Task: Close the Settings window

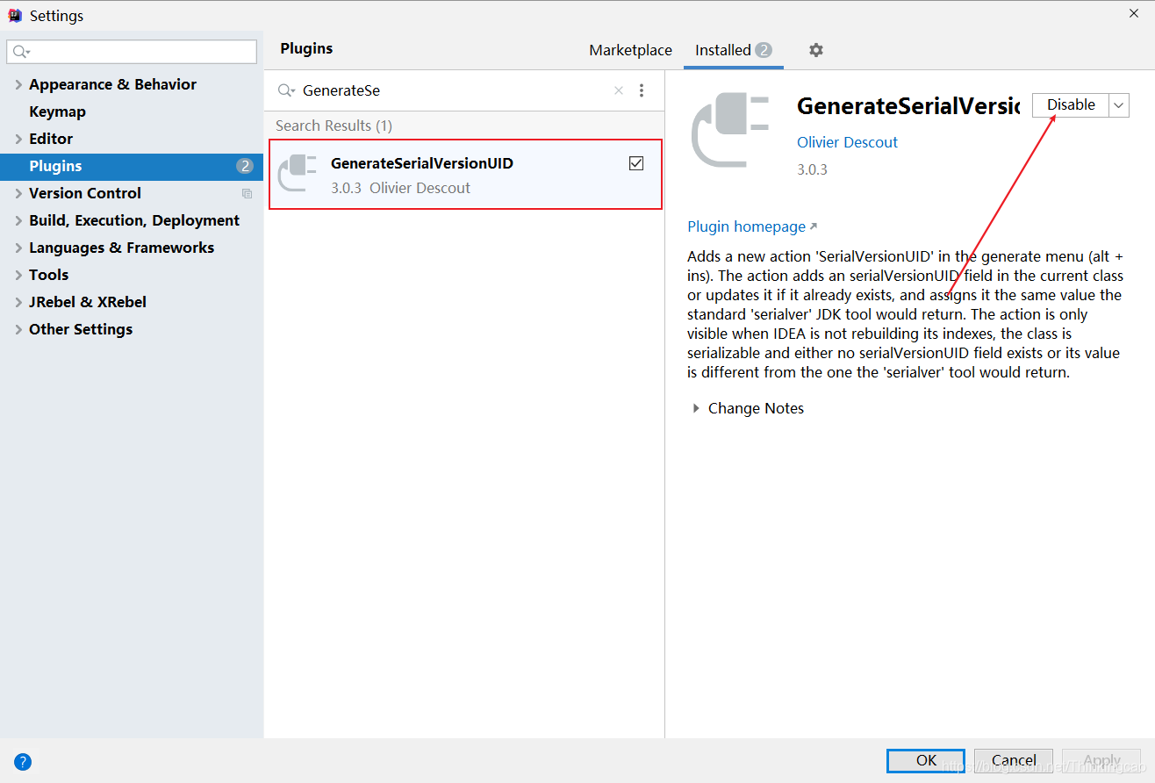Action: point(1133,12)
